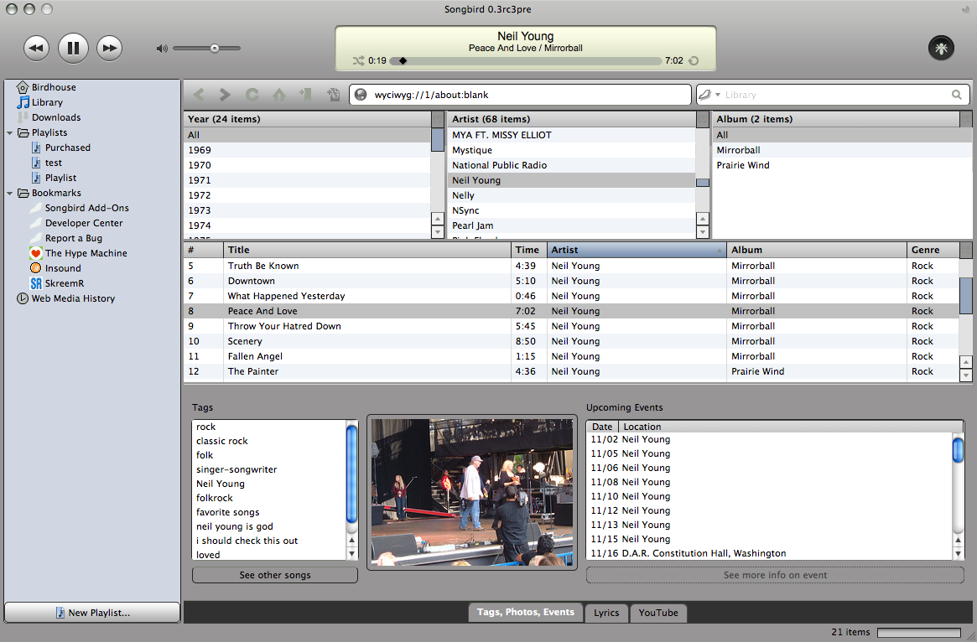Open the Library in the sidebar
The width and height of the screenshot is (977, 642).
coord(47,102)
